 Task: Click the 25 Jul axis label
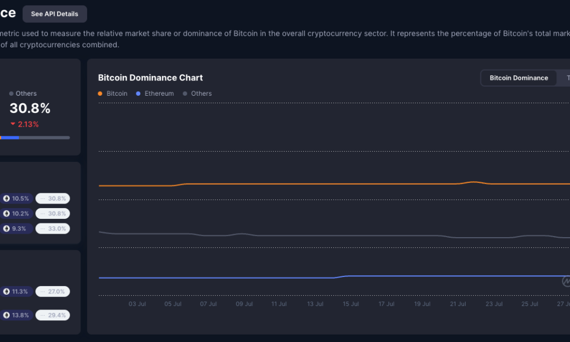pyautogui.click(x=530, y=304)
